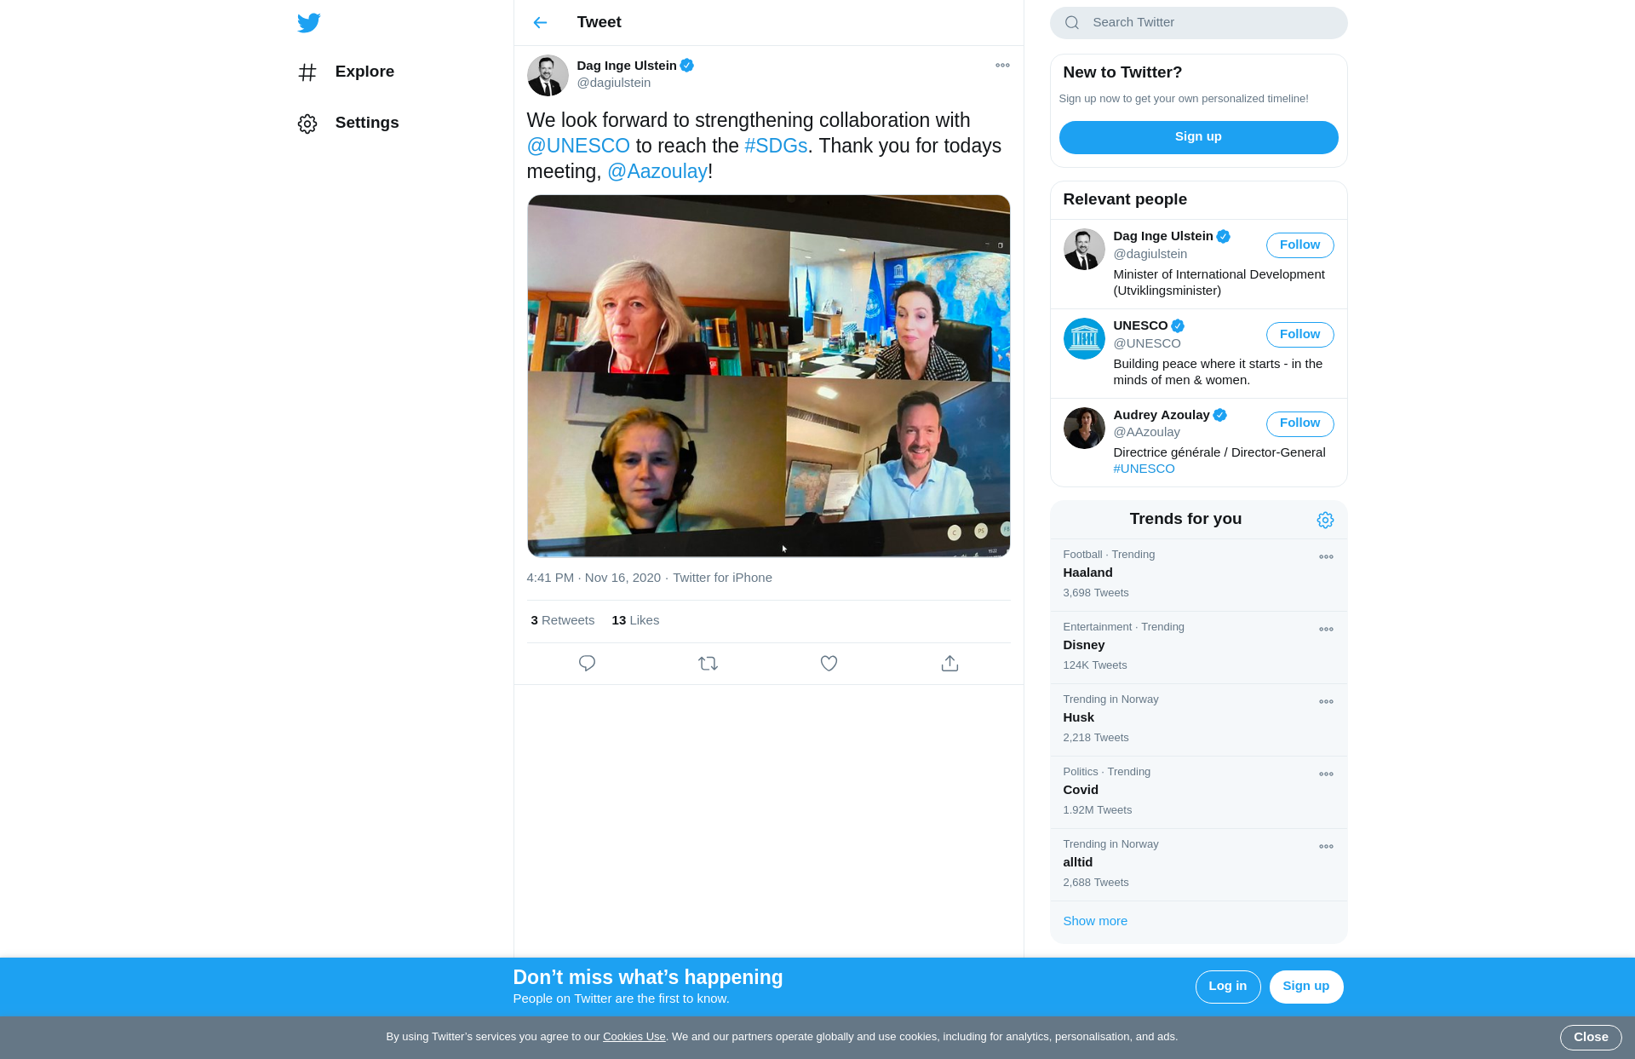The height and width of the screenshot is (1059, 1635).
Task: View the 13 Likes list
Action: point(635,620)
